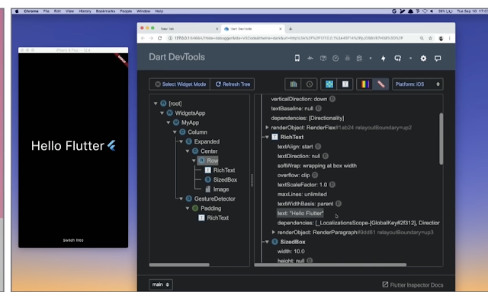The image size is (488, 292).
Task: Toggle Slow Animations clock button
Action: (310, 84)
